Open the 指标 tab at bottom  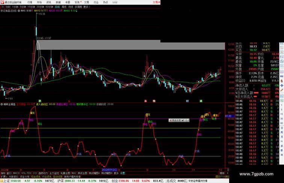point(3,173)
